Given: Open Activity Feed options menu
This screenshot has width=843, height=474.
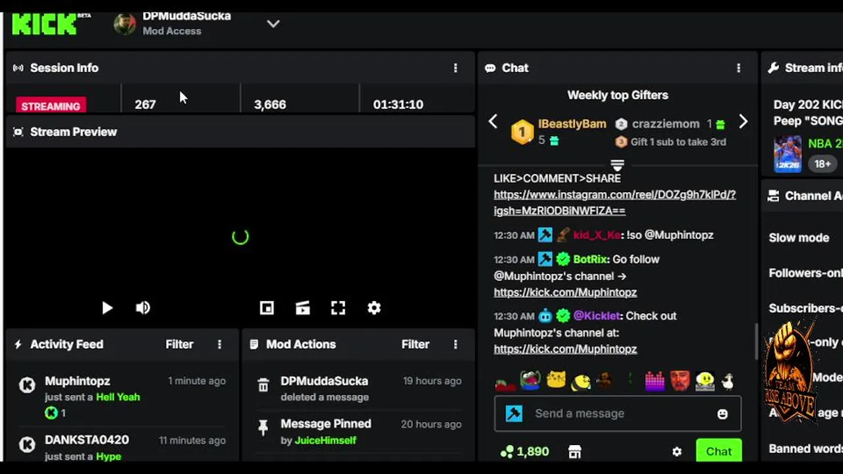Looking at the screenshot, I should coord(219,344).
